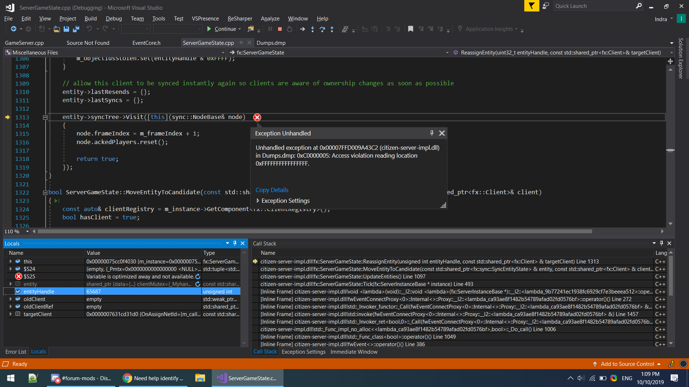This screenshot has width=689, height=387.
Task: Click Stop Debugging red square
Action: tap(280, 29)
